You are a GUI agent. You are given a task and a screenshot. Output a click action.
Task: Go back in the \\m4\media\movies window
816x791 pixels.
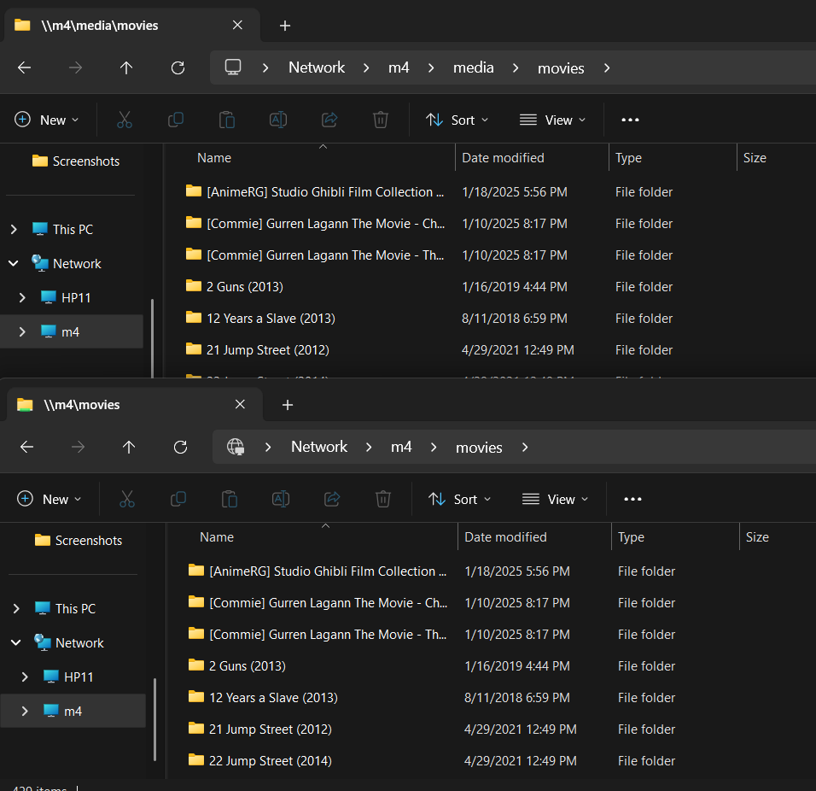24,68
